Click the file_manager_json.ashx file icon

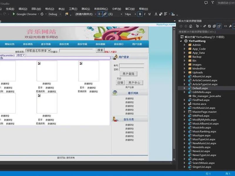(190, 96)
